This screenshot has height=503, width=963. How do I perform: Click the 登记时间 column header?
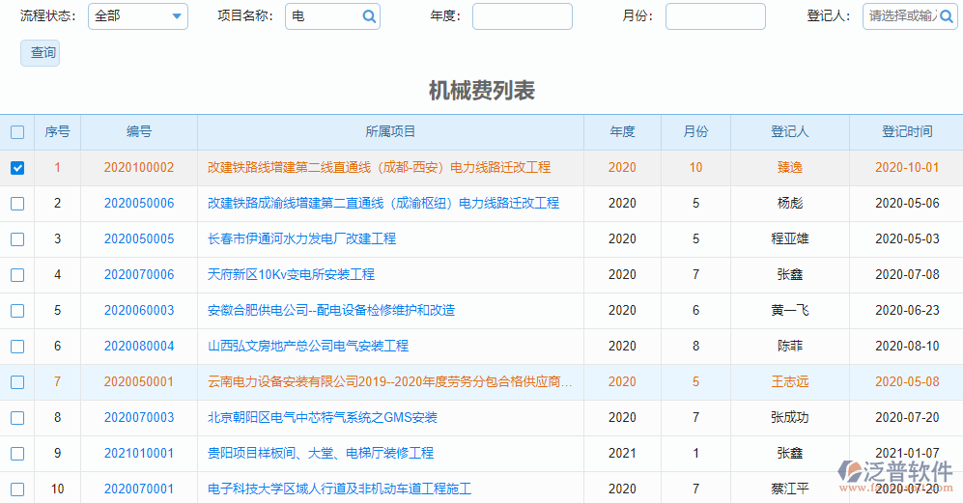906,132
